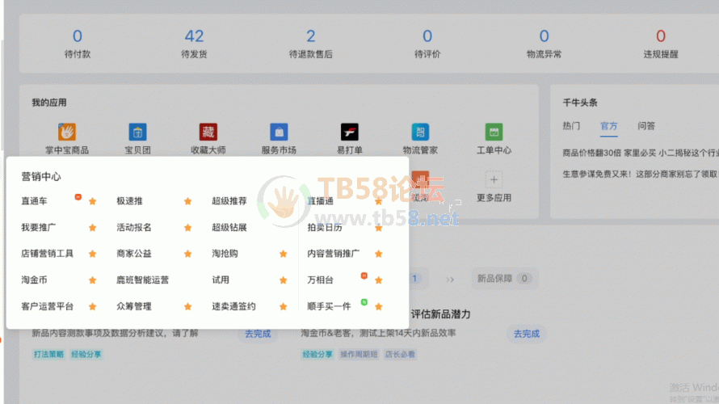Viewport: 719px width, 404px height.
Task: Open 极速推 in the marketing center
Action: tap(129, 201)
